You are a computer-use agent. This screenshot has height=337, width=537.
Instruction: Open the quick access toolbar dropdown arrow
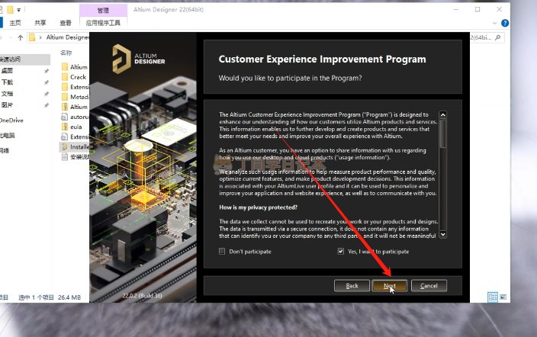click(x=19, y=10)
